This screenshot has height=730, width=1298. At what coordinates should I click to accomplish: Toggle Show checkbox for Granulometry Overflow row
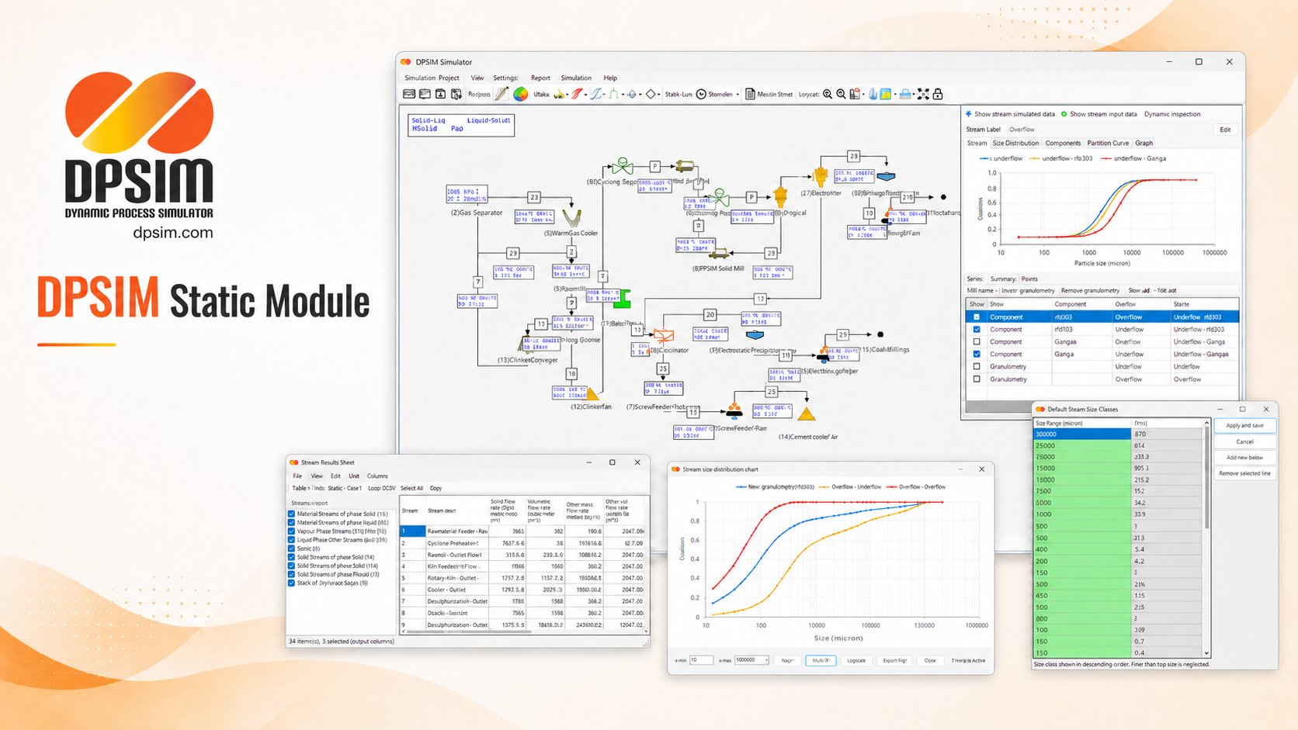977,379
